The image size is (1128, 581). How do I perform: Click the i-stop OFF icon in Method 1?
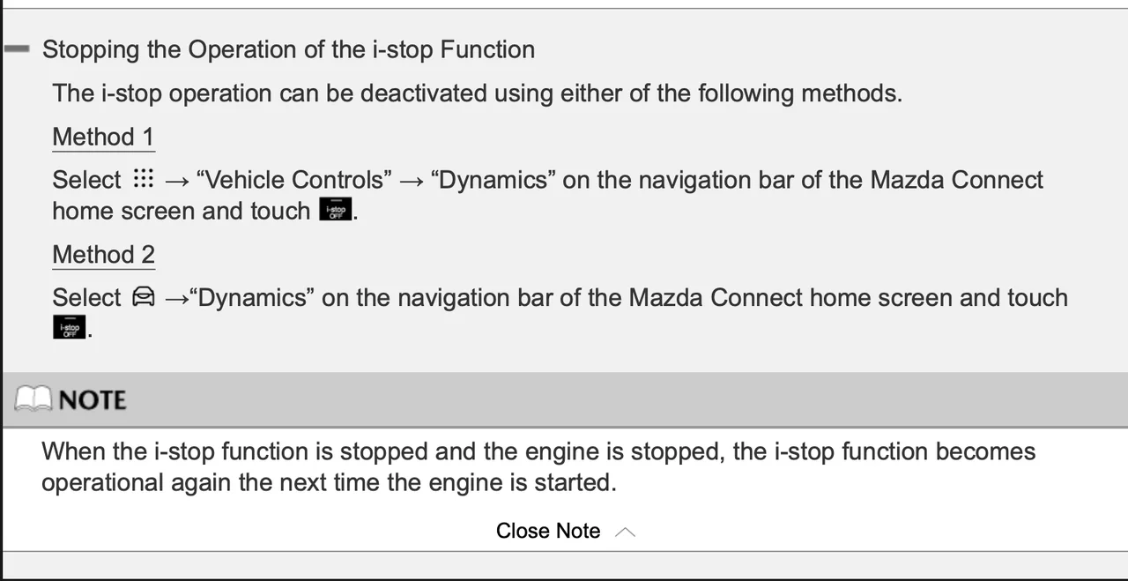click(x=335, y=211)
